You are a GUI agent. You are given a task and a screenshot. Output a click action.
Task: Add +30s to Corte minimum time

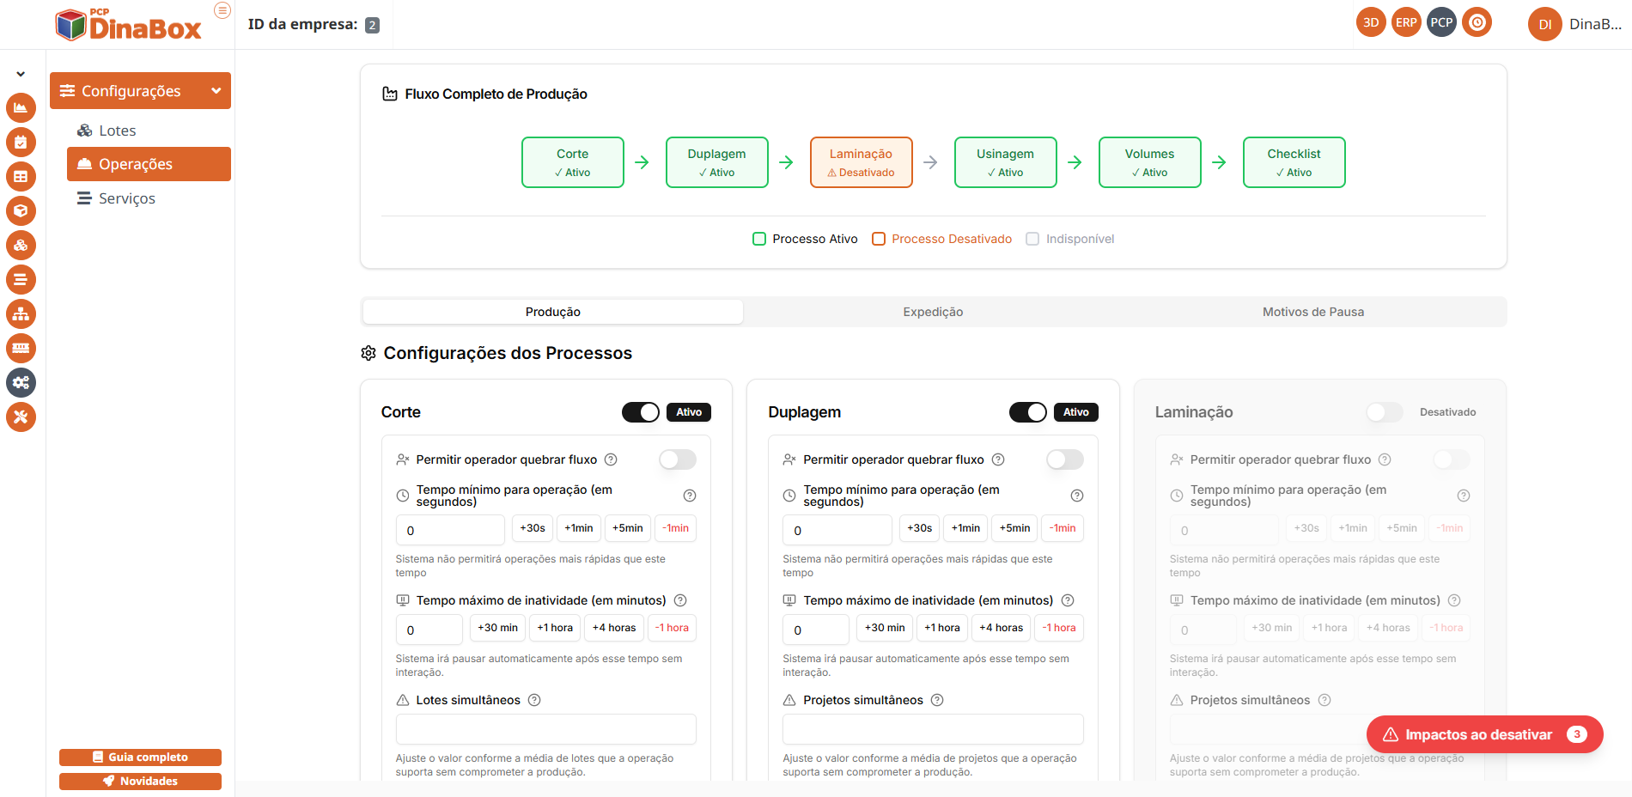(533, 528)
